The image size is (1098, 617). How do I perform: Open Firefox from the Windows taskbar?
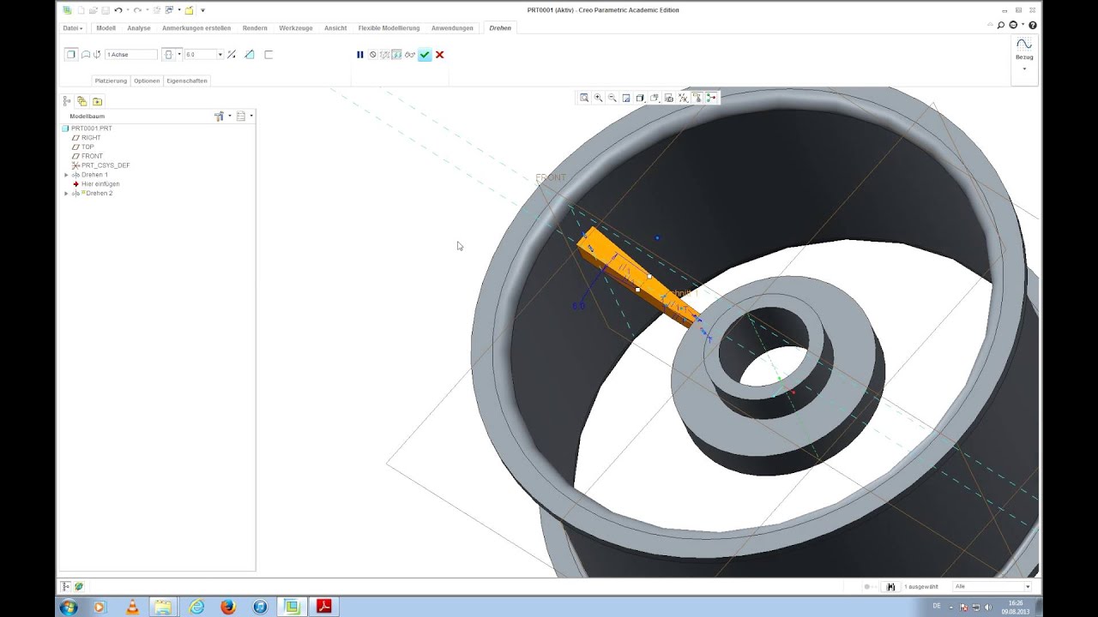tap(227, 607)
